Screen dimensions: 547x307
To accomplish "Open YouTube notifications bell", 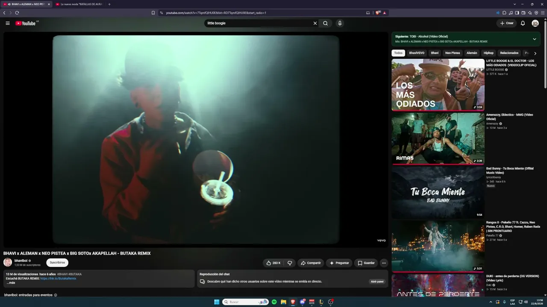I will 523,23.
